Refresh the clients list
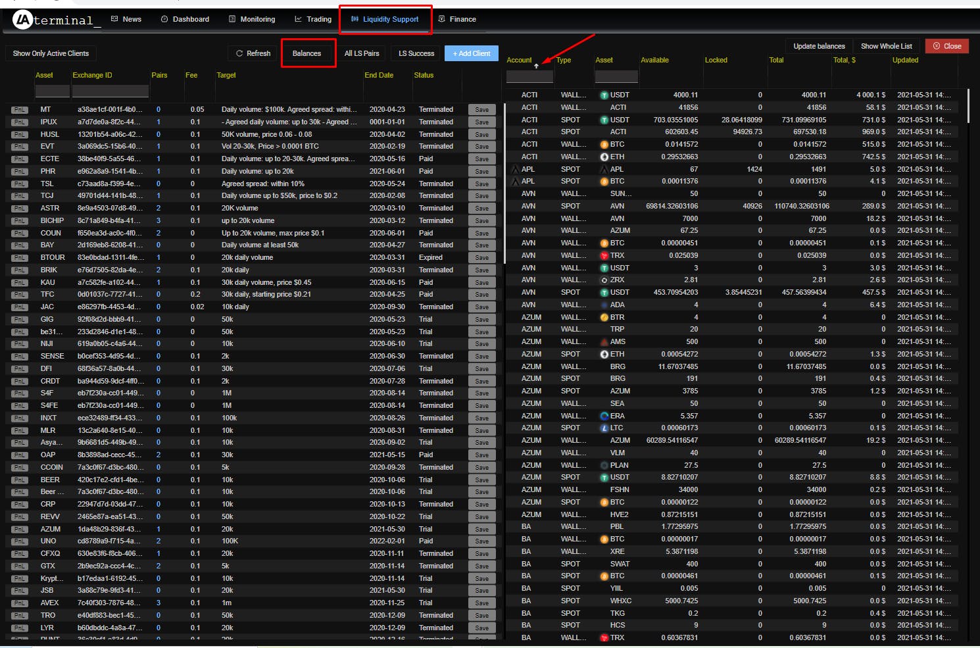 [x=253, y=53]
